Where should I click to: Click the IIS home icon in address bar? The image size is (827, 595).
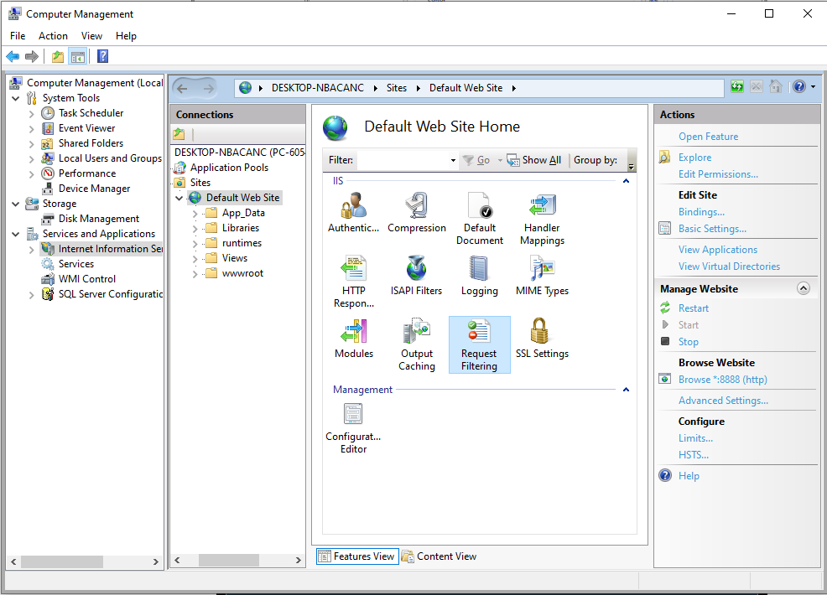pyautogui.click(x=775, y=87)
